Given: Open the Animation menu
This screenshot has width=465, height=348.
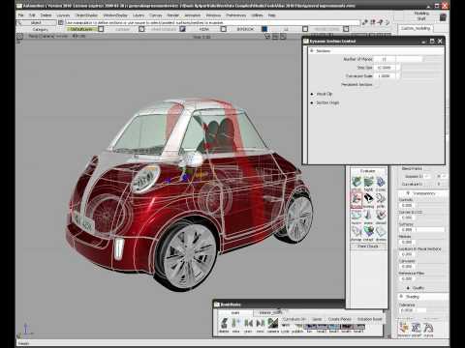Looking at the screenshot, I should tap(193, 15).
